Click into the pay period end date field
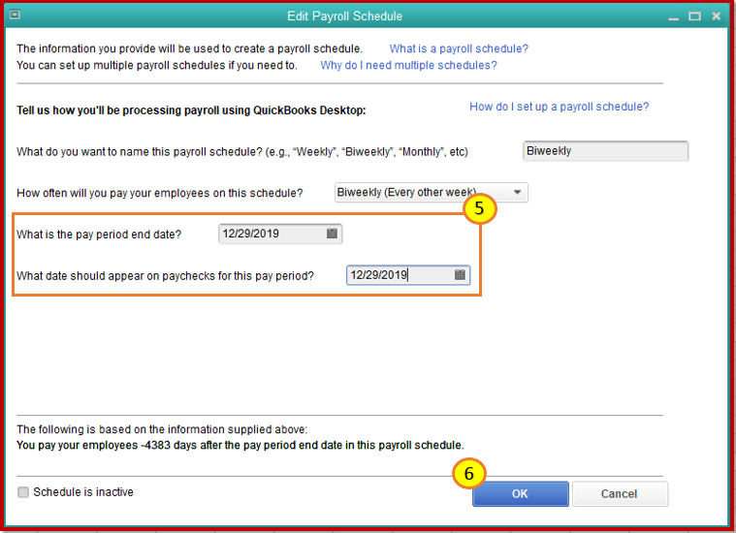The width and height of the screenshot is (736, 533). tap(270, 234)
